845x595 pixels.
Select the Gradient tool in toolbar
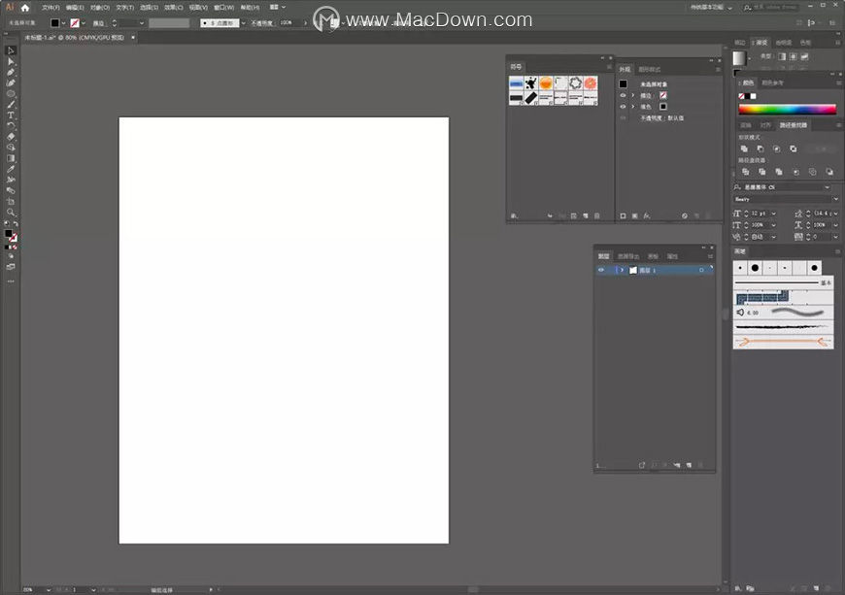coord(11,158)
